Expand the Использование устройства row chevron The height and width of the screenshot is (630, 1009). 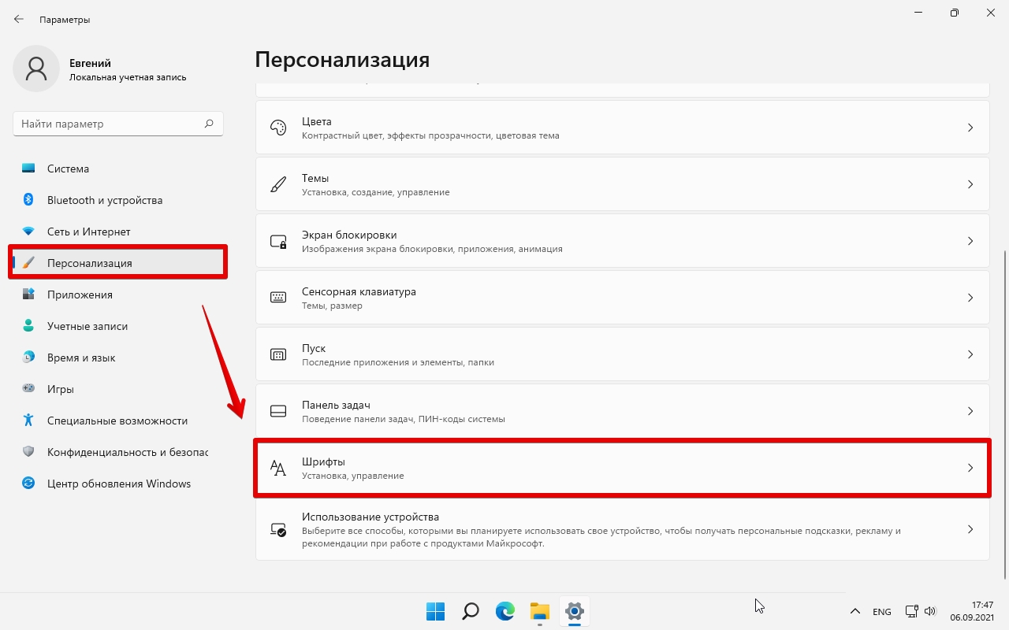[970, 529]
